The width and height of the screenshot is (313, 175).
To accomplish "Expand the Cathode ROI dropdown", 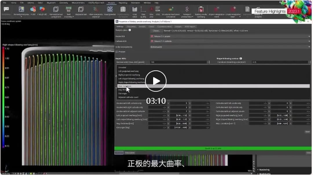I will [x=230, y=41].
